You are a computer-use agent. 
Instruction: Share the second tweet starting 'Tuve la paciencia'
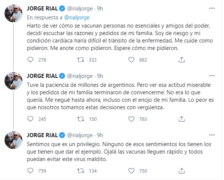click(x=182, y=119)
